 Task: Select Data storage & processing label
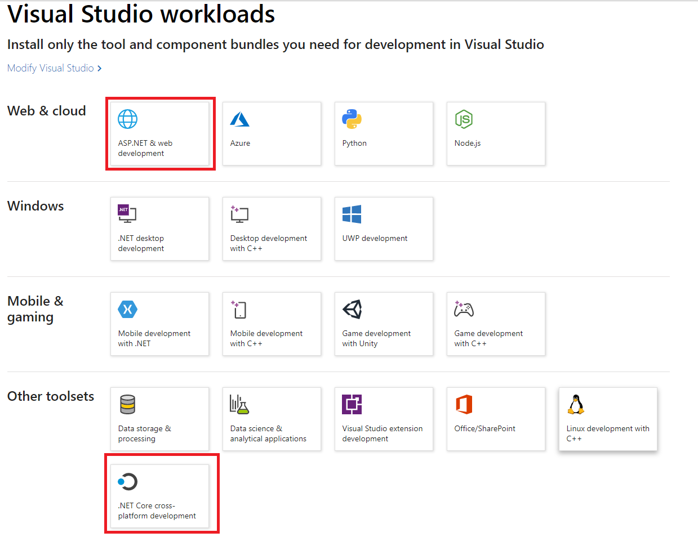(x=145, y=433)
